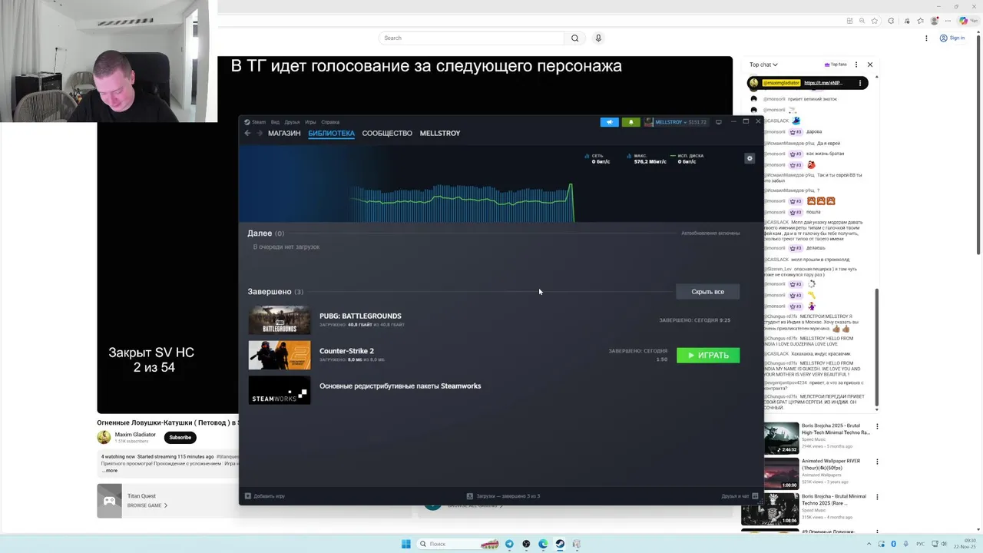Open the pinned t.me link in chat
This screenshot has width=983, height=553.
pos(823,83)
